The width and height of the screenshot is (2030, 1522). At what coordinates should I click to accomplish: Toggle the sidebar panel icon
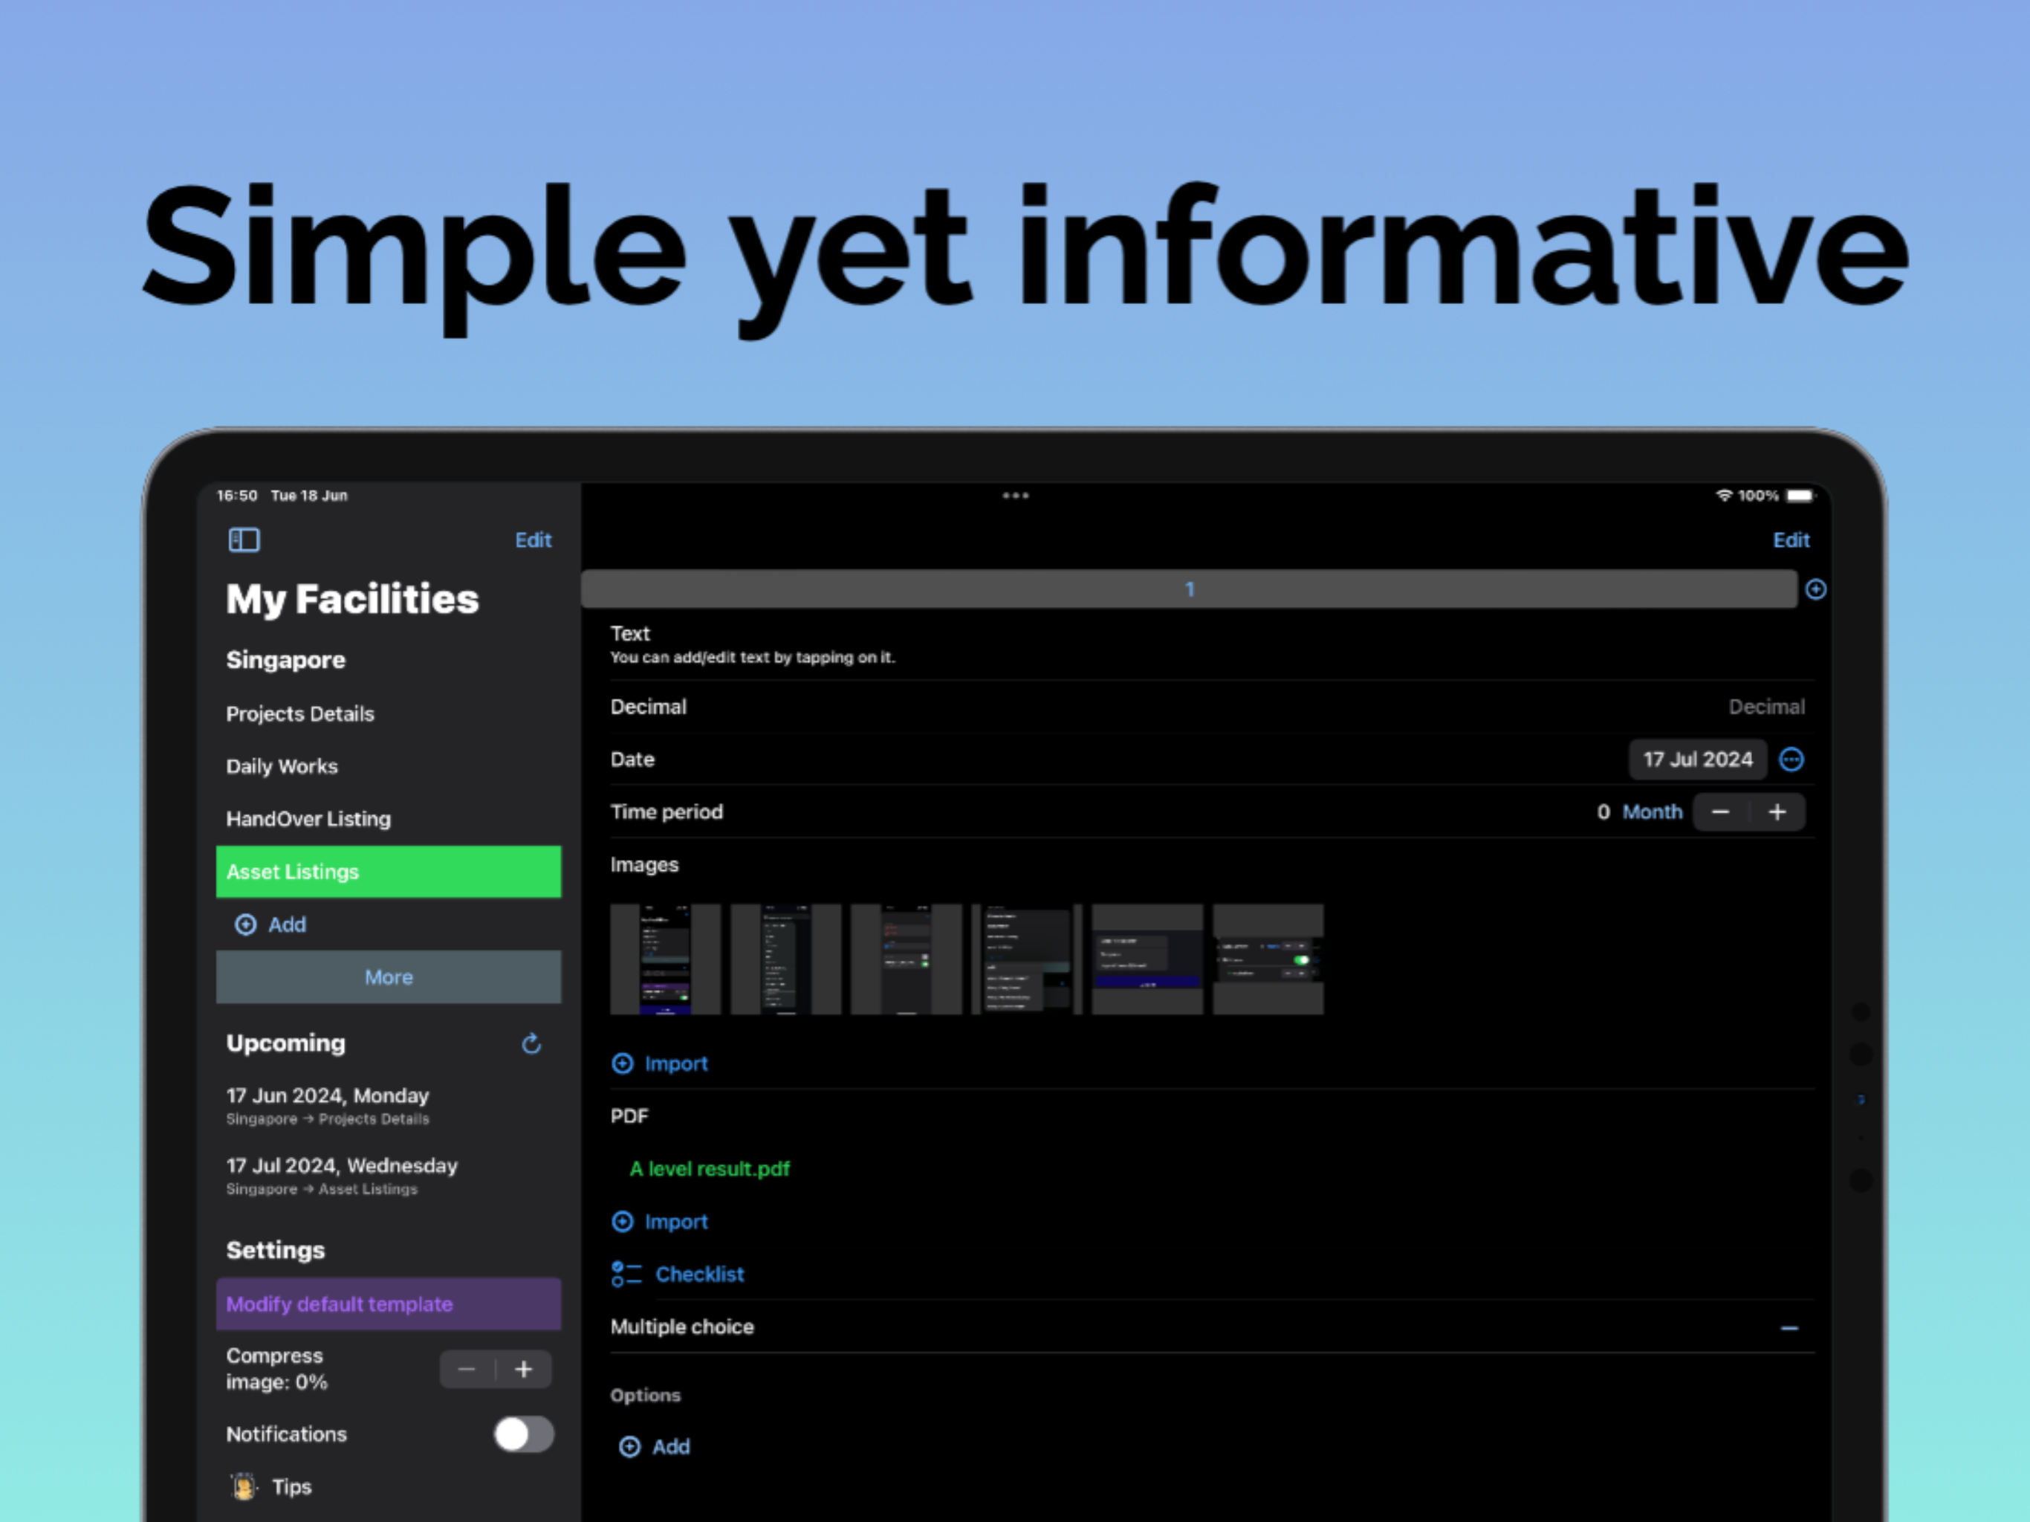[x=244, y=540]
